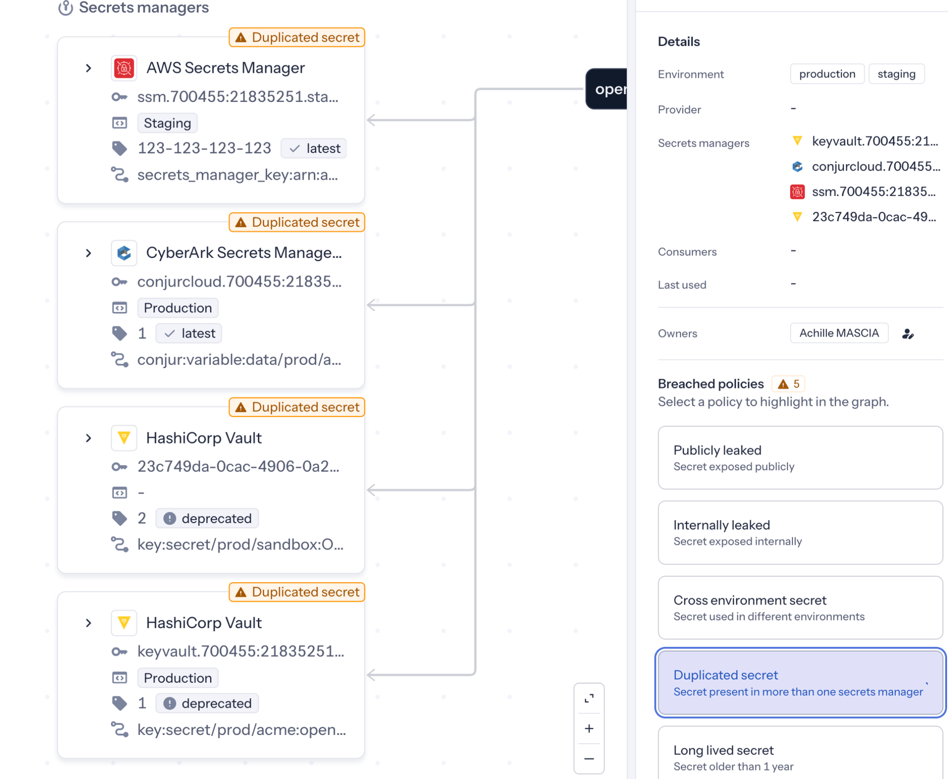Click the Duplicated secret warning badge on AWS node
Viewport: 948px width, 779px height.
pos(296,37)
